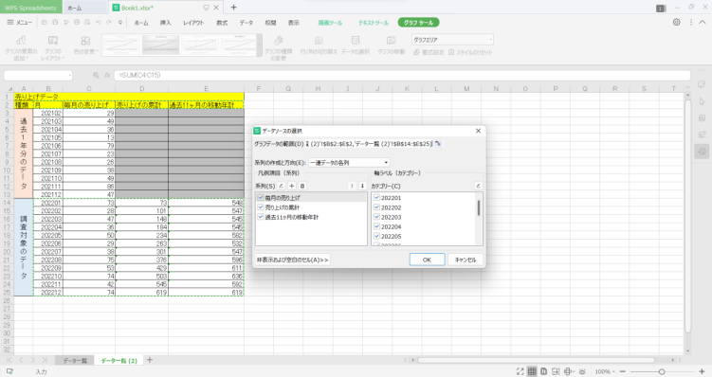Viewport: 712px width, 377px height.
Task: Open the 表示 ribbon tab
Action: pyautogui.click(x=294, y=23)
